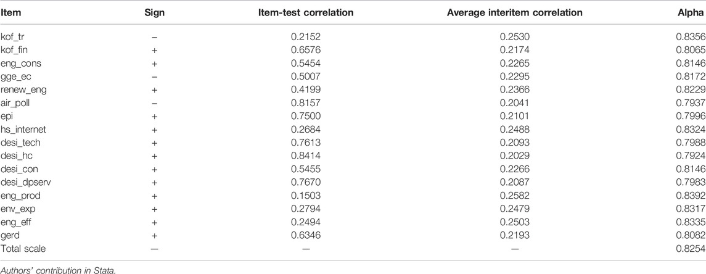Click the kof_fin item name
706x274 pixels.
point(14,50)
